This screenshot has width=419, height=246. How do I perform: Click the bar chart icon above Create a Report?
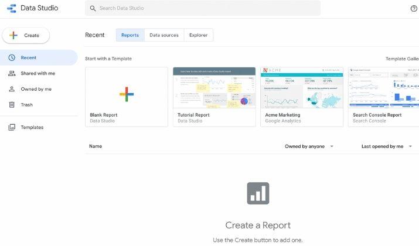[x=258, y=193]
